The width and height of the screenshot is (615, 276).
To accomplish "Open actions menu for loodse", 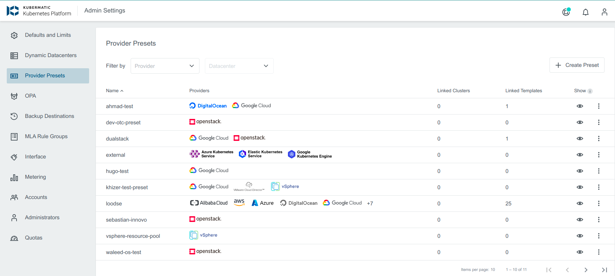I will click(599, 203).
